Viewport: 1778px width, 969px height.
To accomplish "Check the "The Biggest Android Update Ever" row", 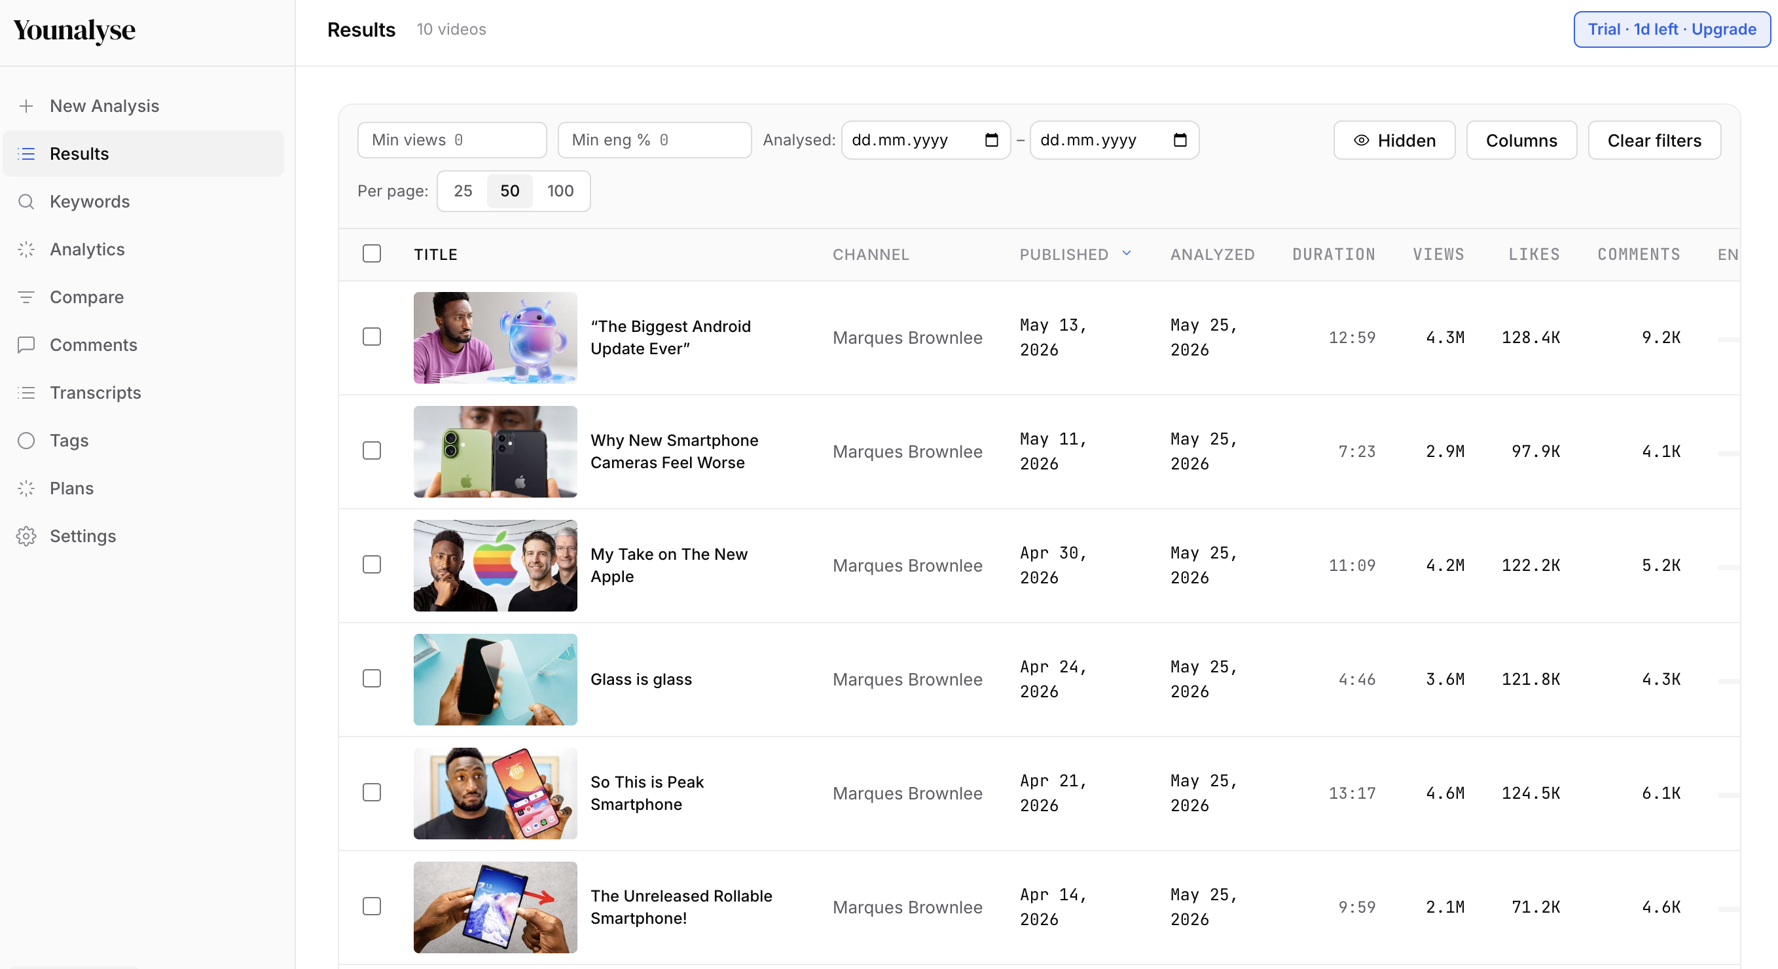I will coord(371,336).
